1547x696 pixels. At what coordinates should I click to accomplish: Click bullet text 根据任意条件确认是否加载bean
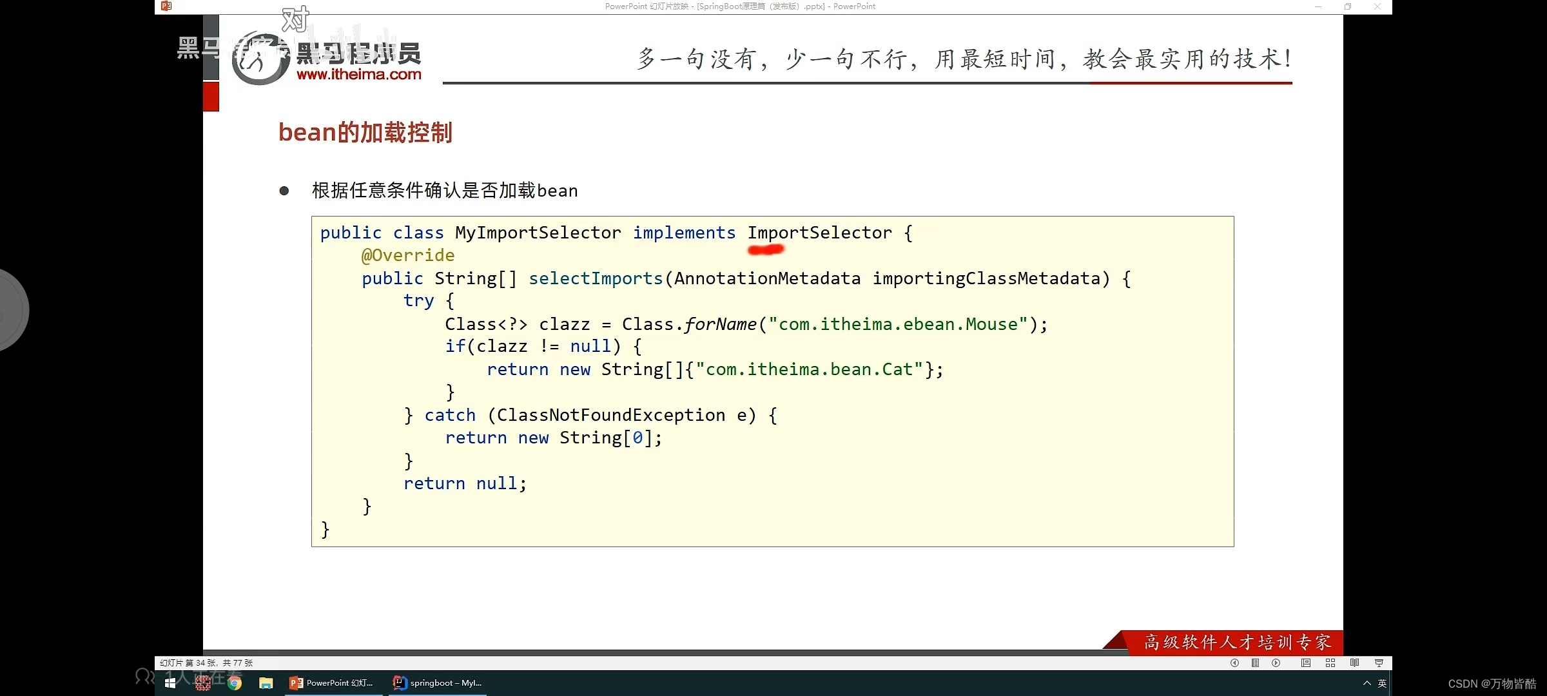coord(445,191)
